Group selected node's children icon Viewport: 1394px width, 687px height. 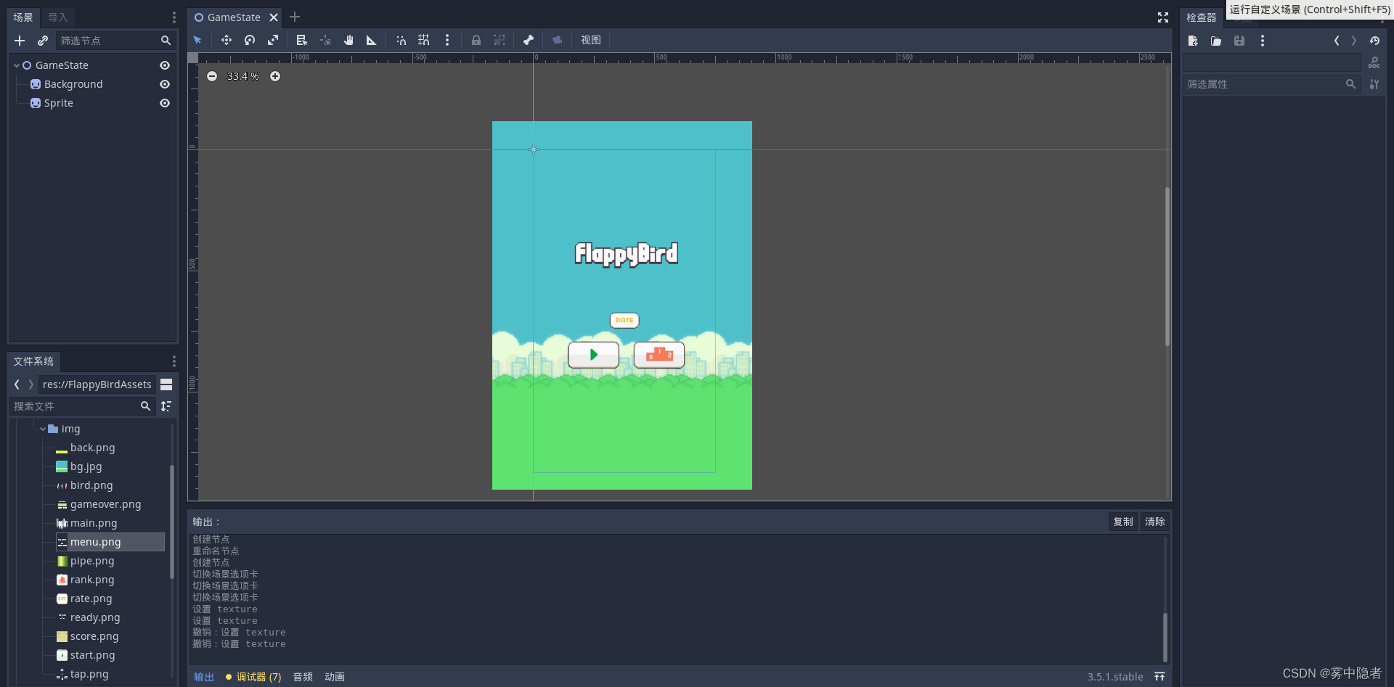tap(500, 41)
